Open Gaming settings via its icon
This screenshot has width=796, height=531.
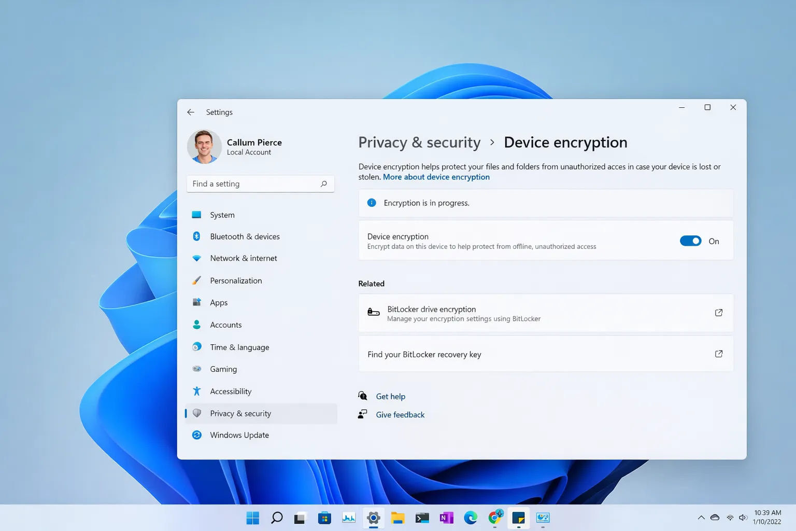coord(197,369)
